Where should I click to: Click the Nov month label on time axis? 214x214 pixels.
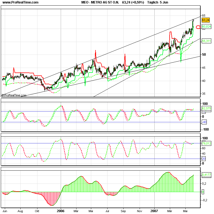(139, 211)
